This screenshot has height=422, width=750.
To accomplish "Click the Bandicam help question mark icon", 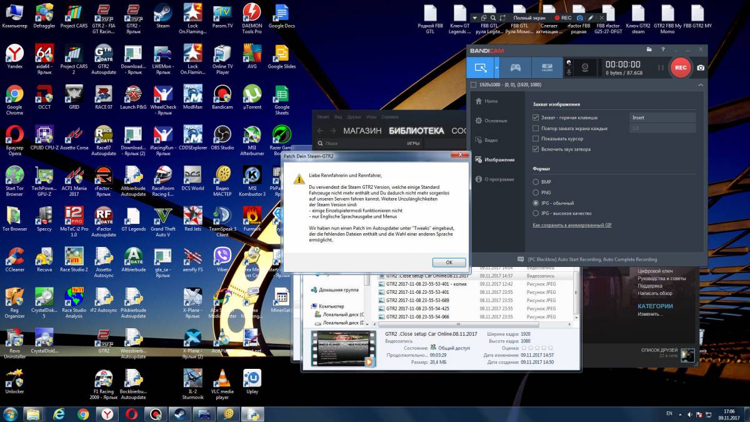I will tap(663, 49).
